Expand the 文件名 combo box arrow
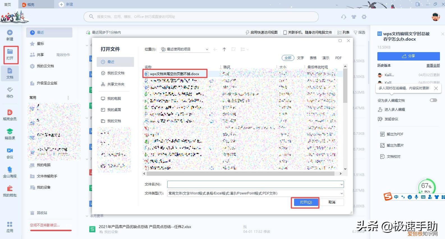 coord(341,184)
